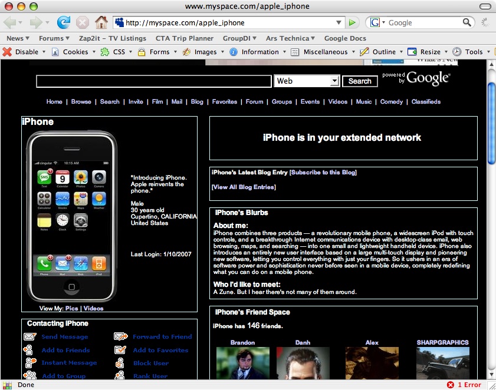Click the Block User link
Image resolution: width=496 pixels, height=390 pixels.
[151, 363]
